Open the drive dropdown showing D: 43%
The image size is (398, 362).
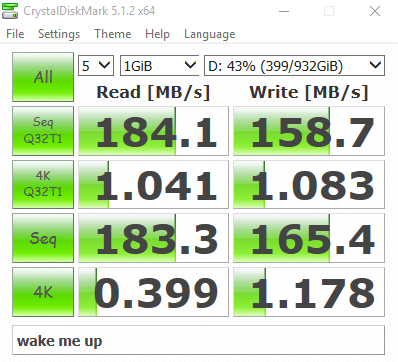pos(294,65)
